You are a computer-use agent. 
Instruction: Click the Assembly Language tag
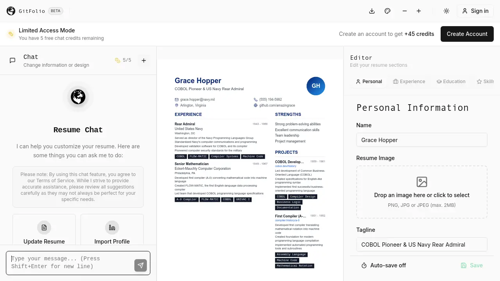(x=291, y=254)
